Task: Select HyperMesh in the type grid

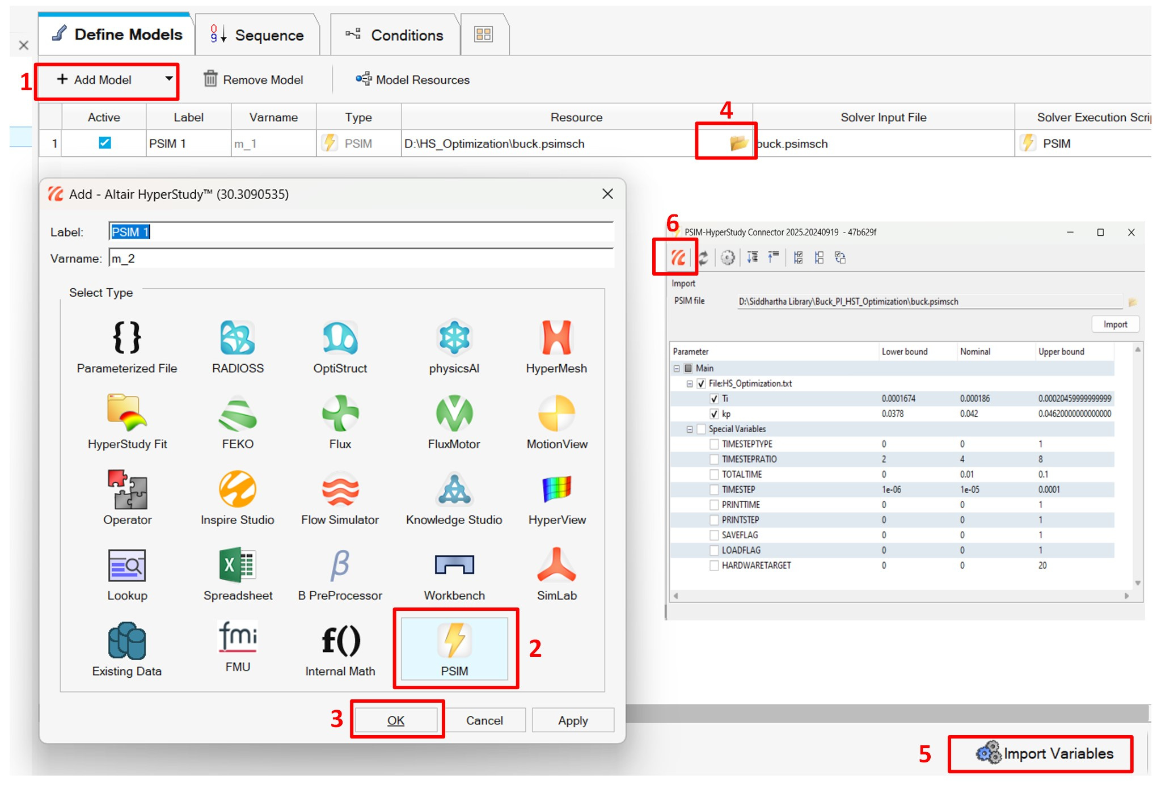Action: 556,346
